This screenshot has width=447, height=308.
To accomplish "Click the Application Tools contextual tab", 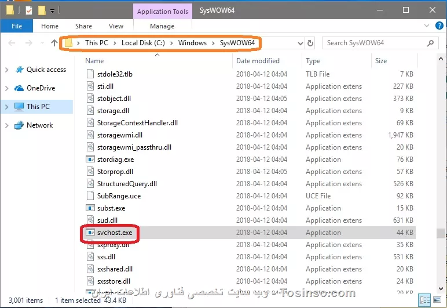I will pyautogui.click(x=163, y=12).
